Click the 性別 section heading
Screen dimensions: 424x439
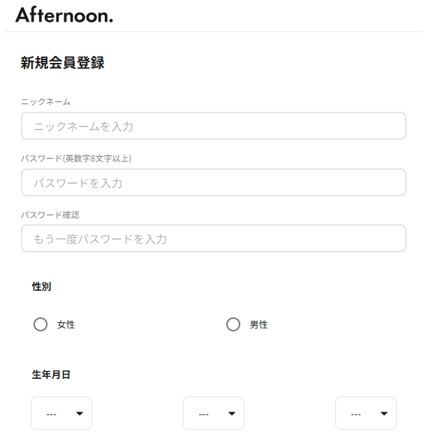coord(42,287)
